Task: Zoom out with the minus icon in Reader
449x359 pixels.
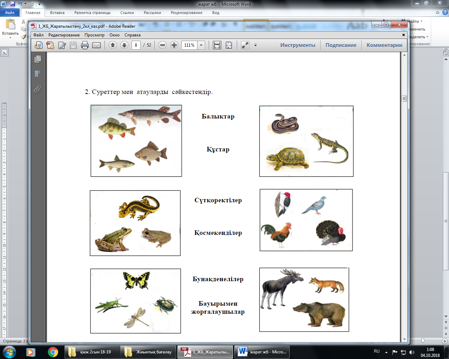Action: [x=162, y=45]
